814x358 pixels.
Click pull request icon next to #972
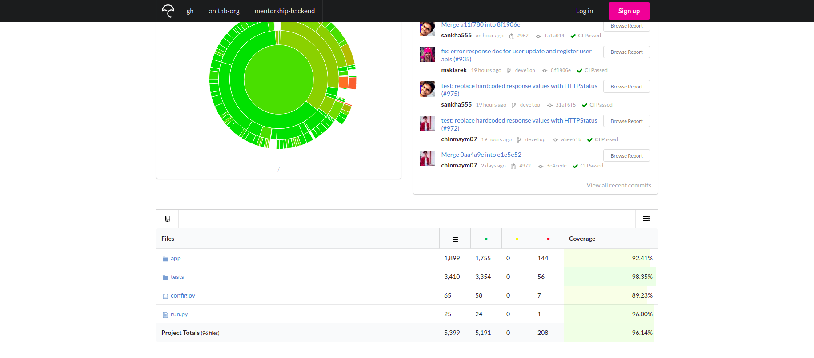(x=513, y=166)
